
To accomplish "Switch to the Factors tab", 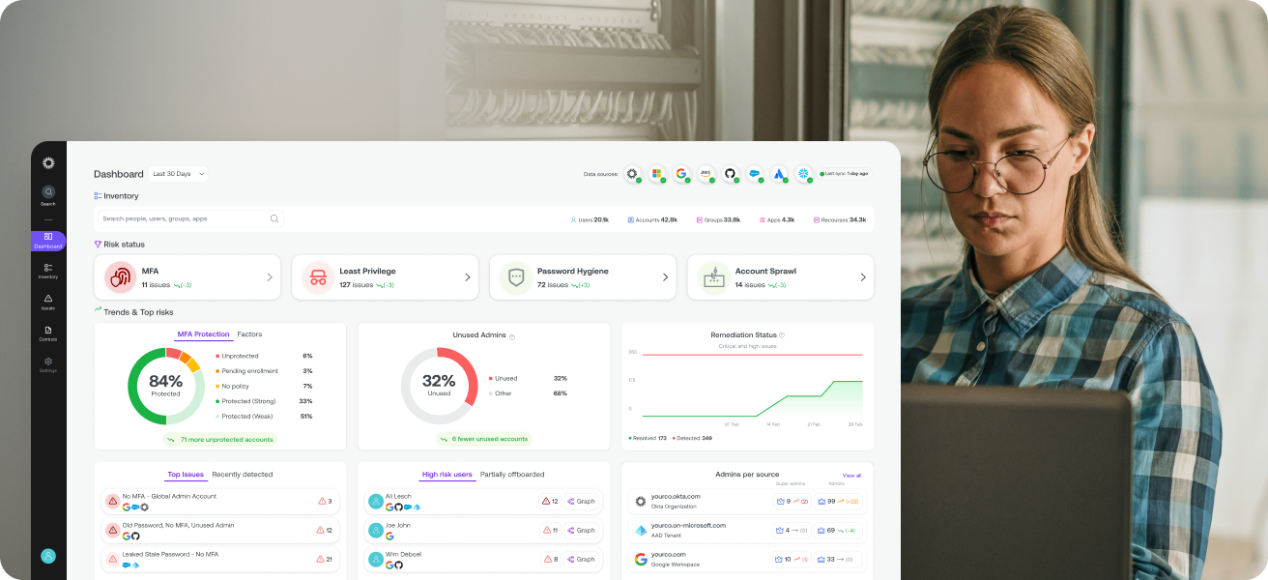I will pos(249,334).
